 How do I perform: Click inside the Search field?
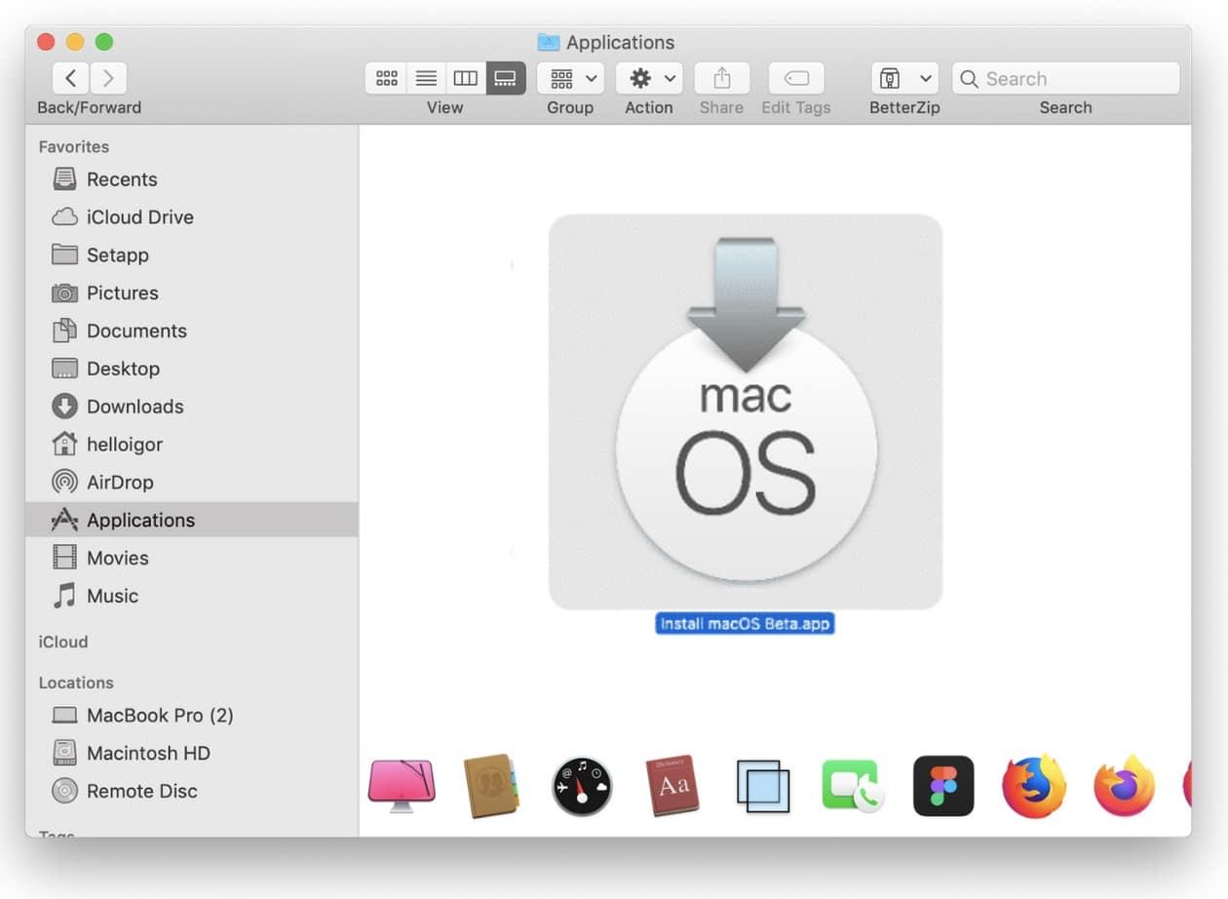point(1065,78)
